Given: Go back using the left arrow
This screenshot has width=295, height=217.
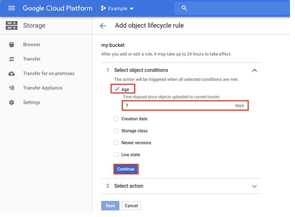Looking at the screenshot, I should (x=103, y=26).
